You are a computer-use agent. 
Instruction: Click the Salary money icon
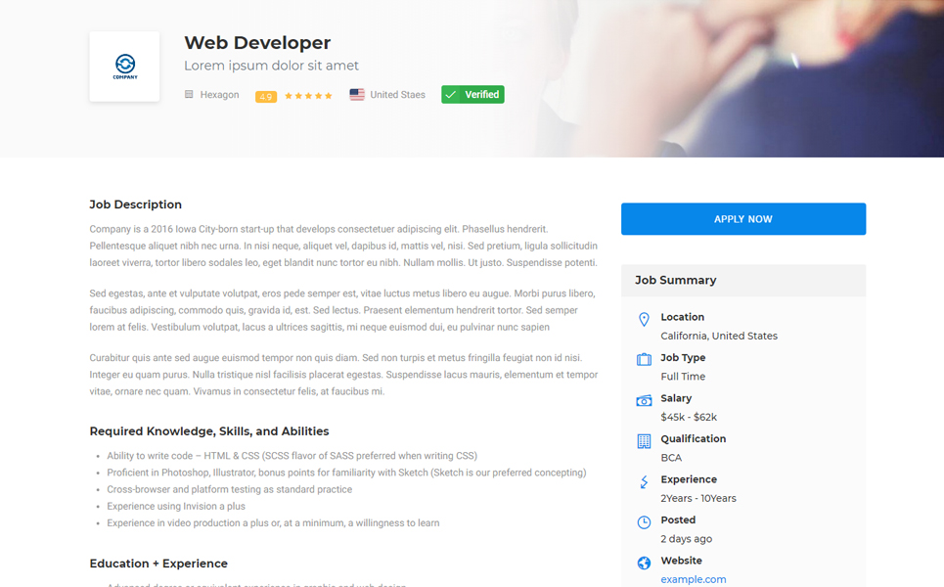click(644, 400)
